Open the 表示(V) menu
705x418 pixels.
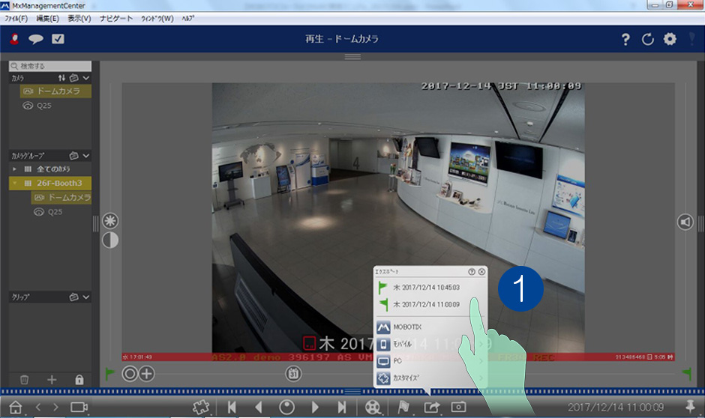point(79,19)
